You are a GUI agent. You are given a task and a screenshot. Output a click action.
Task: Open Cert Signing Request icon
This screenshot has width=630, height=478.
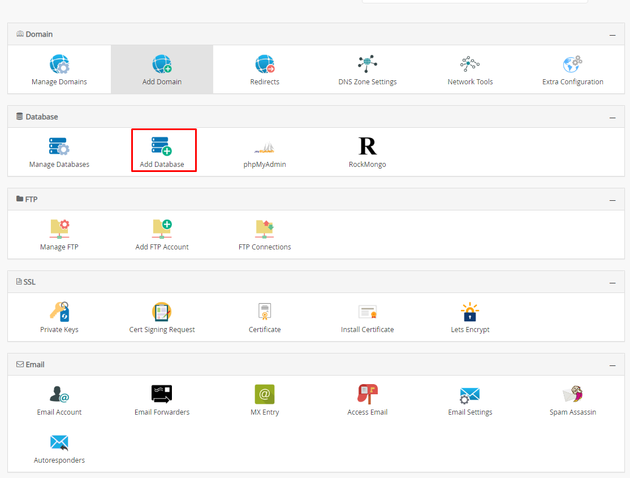pos(162,312)
